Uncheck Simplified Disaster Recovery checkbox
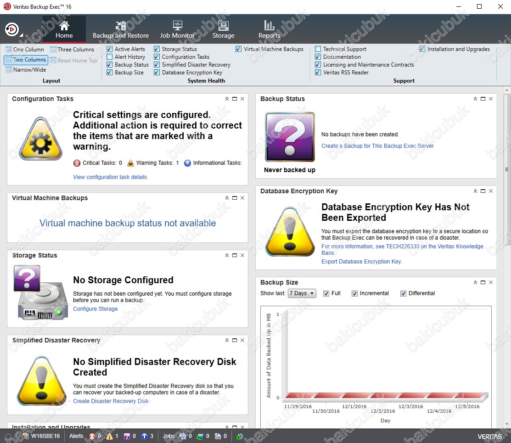The height and width of the screenshot is (443, 511). [x=157, y=65]
